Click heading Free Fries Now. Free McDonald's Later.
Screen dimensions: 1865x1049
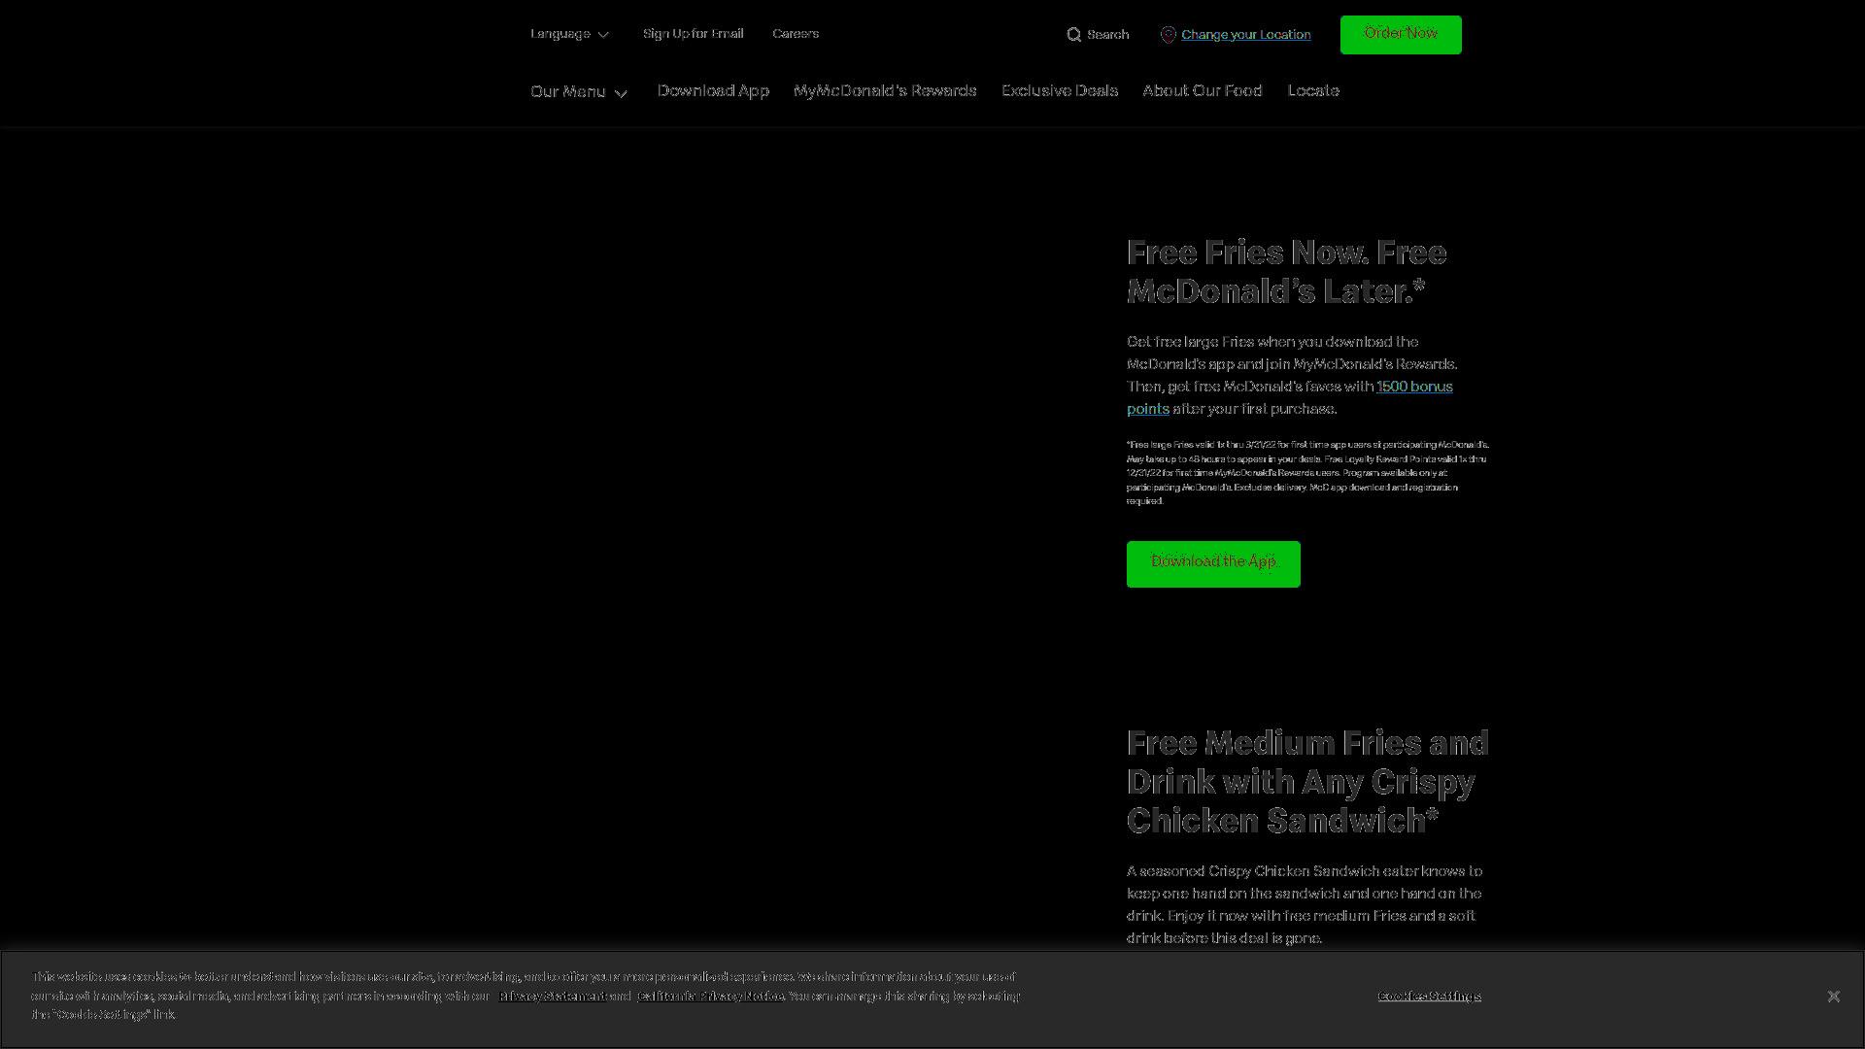[x=1286, y=272]
